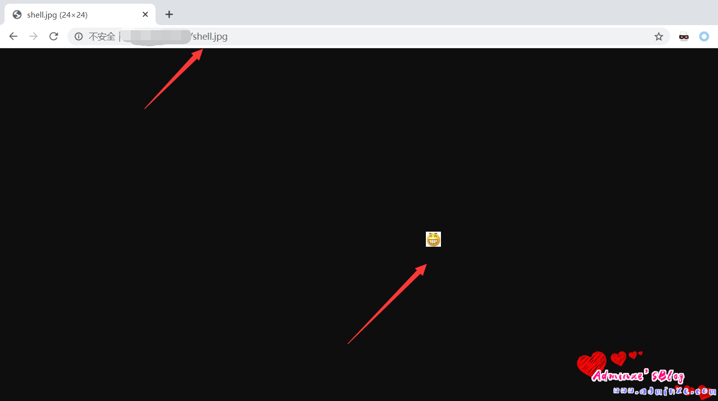Bookmark this page with the star icon

[659, 36]
